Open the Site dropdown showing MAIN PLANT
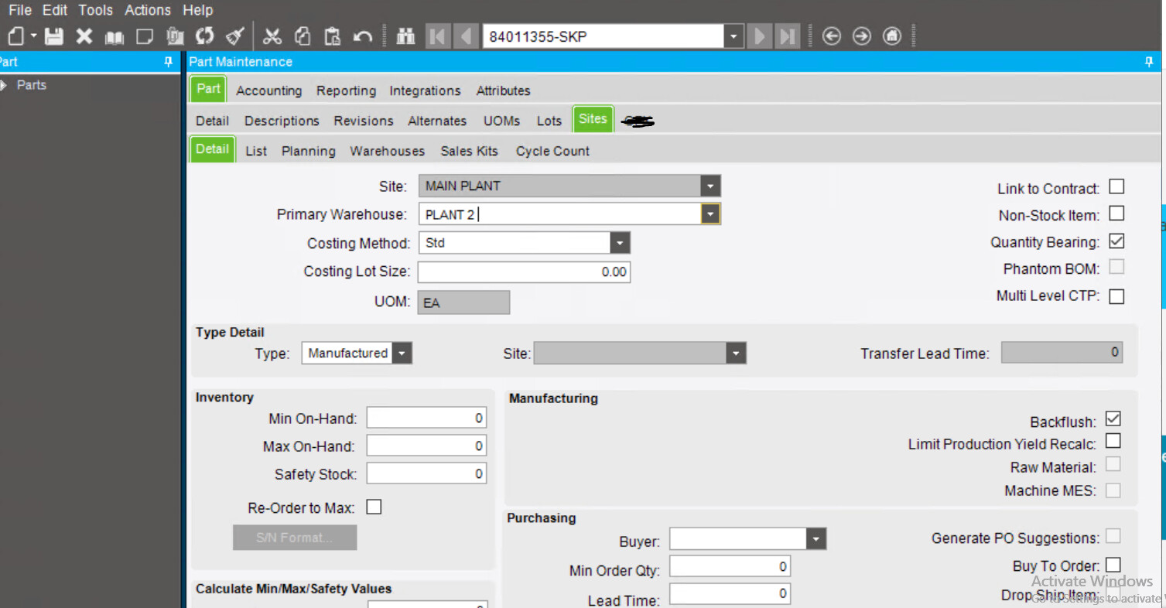 710,186
